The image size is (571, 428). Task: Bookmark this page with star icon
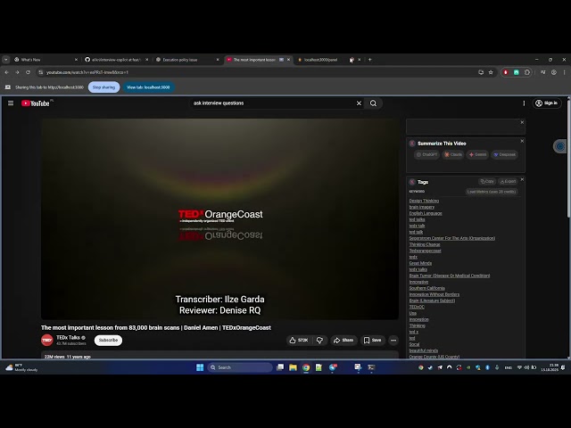tap(491, 72)
